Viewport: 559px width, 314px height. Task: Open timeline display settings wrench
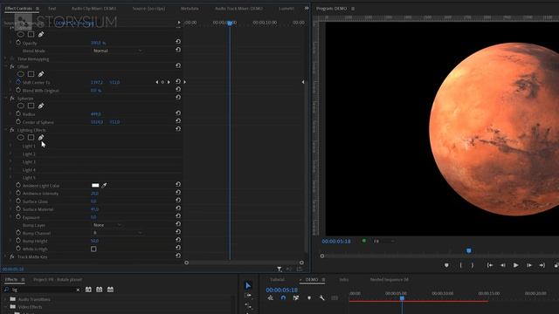[x=321, y=297]
